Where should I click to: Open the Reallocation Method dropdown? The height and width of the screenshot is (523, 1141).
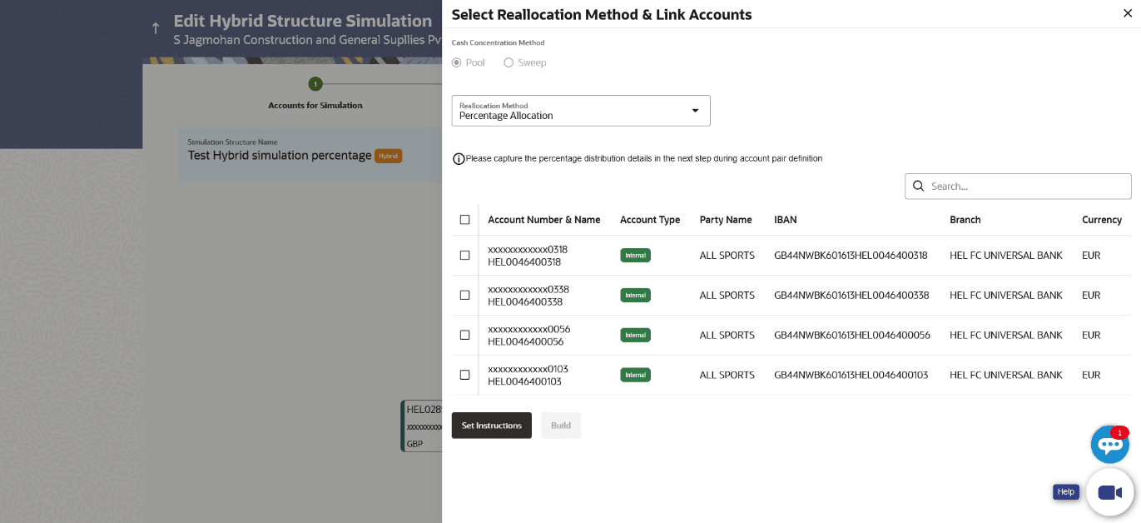(581, 111)
